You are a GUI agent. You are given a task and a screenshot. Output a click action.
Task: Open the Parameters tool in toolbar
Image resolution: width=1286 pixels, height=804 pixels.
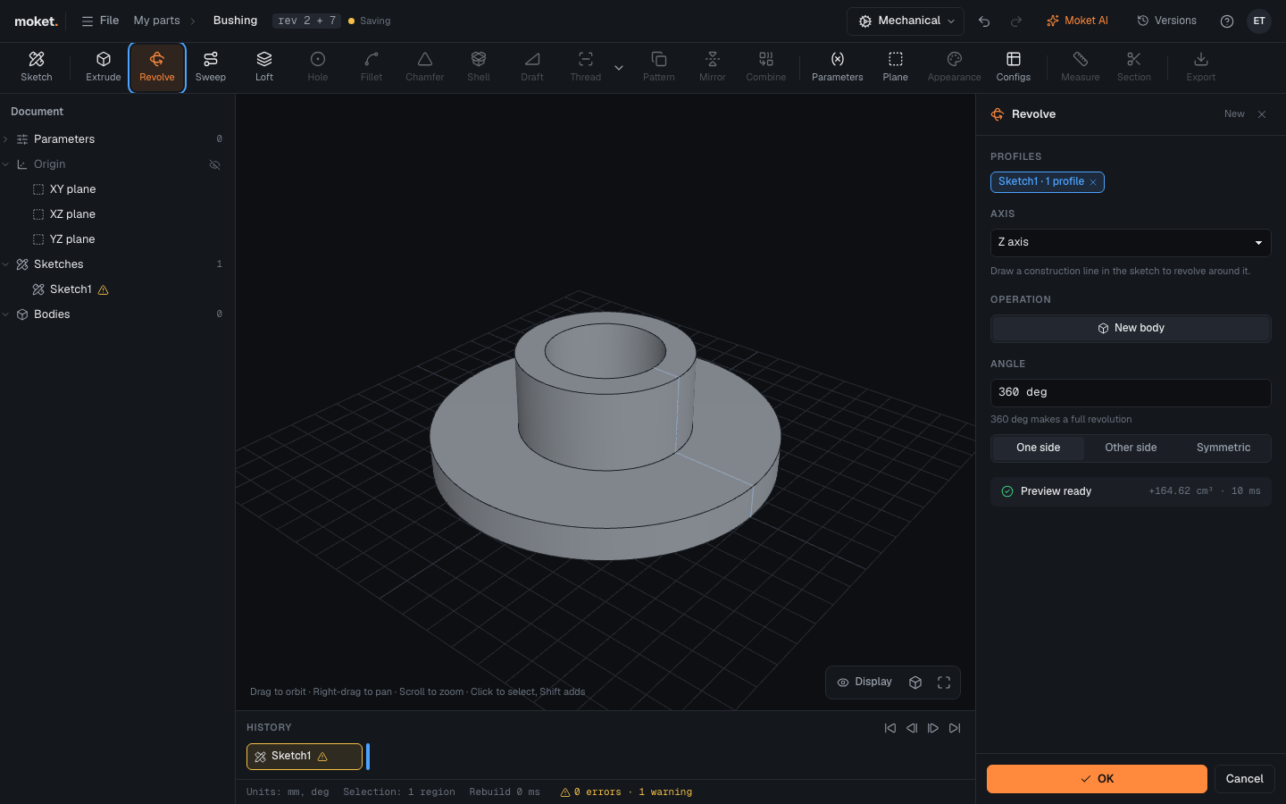pyautogui.click(x=838, y=67)
